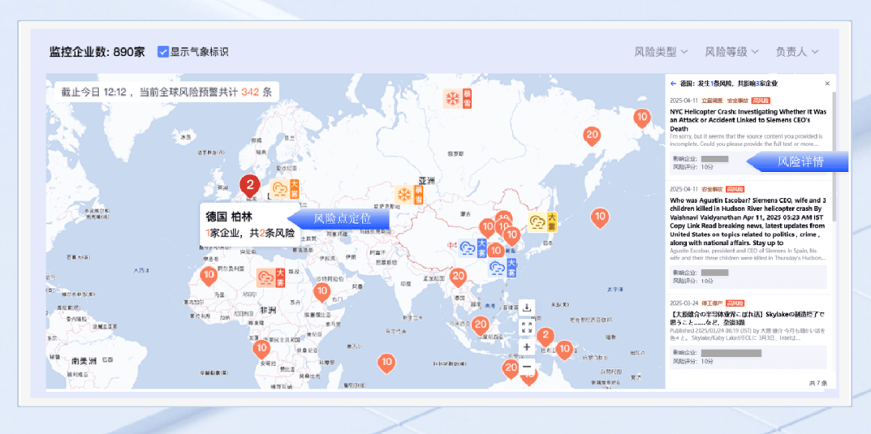Click the 20 pin on northwestern Australia

click(x=511, y=368)
